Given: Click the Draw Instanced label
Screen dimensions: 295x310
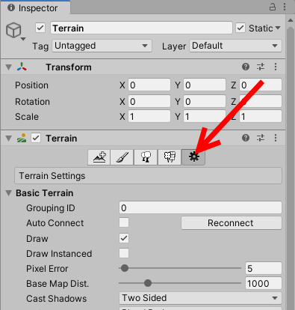Looking at the screenshot, I should [59, 254].
